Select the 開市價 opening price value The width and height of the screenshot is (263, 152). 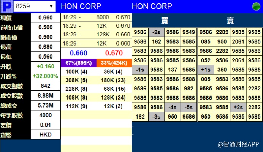(46, 37)
